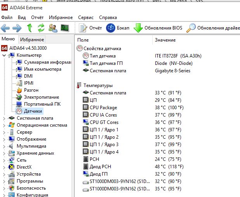Image resolution: width=240 pixels, height=197 pixels.
Task: Open the Отчёт report toolbar button
Action: [90, 28]
